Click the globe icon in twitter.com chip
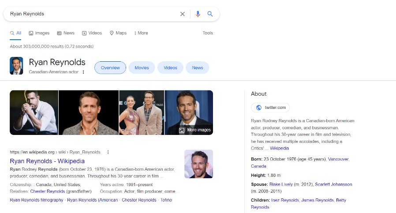Viewport: 396px width, 213px height. pos(259,108)
